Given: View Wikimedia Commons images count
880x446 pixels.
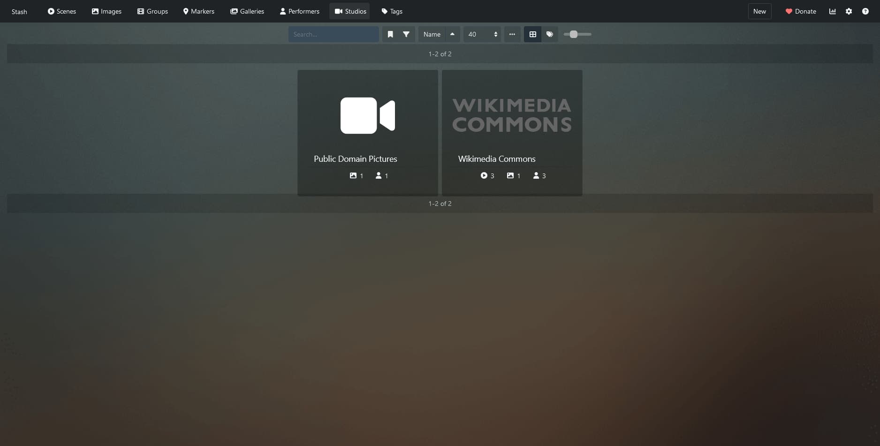Looking at the screenshot, I should click(x=514, y=176).
